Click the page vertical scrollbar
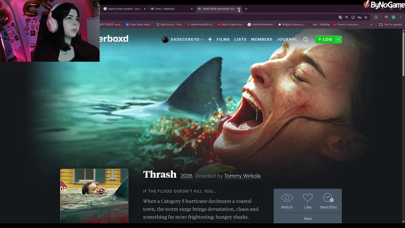This screenshot has height=228, width=405. click(x=403, y=54)
